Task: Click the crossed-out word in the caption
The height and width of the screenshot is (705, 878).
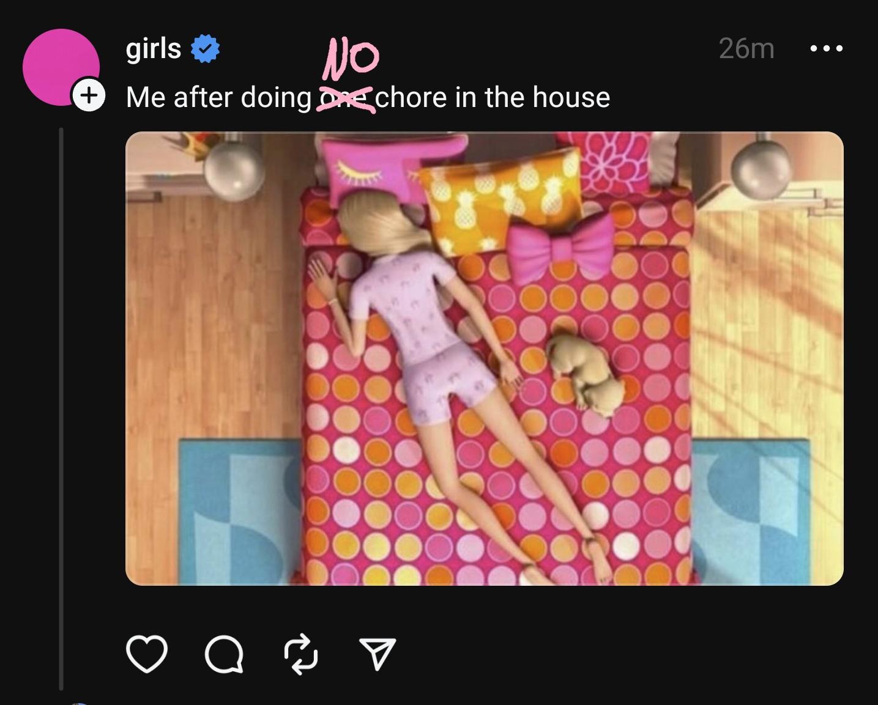Action: [x=345, y=100]
